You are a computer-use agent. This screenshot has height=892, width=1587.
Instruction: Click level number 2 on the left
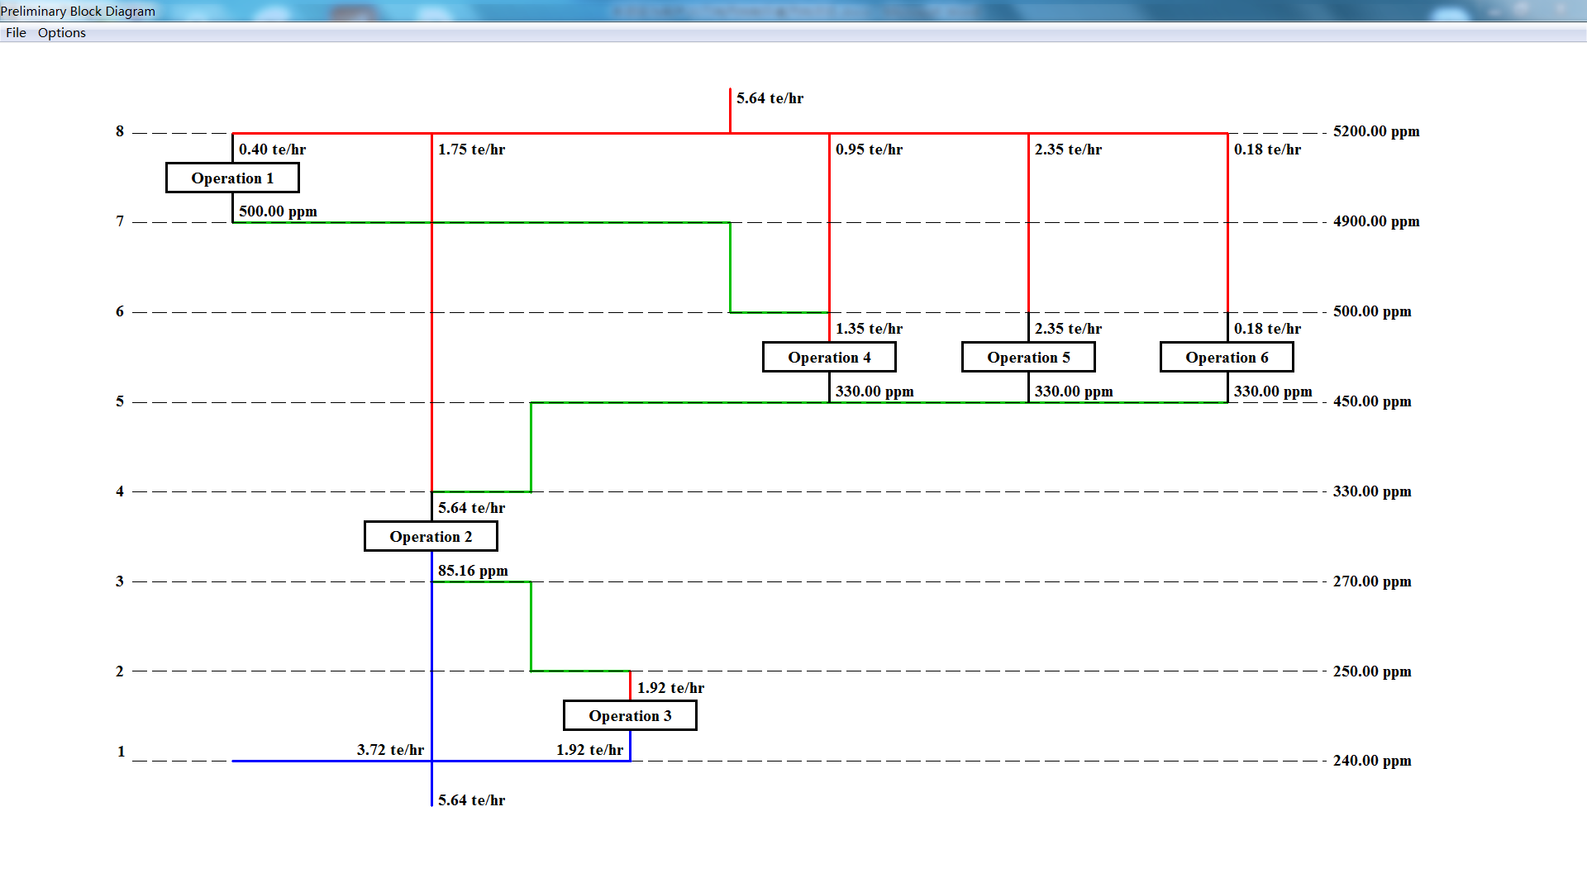point(120,671)
